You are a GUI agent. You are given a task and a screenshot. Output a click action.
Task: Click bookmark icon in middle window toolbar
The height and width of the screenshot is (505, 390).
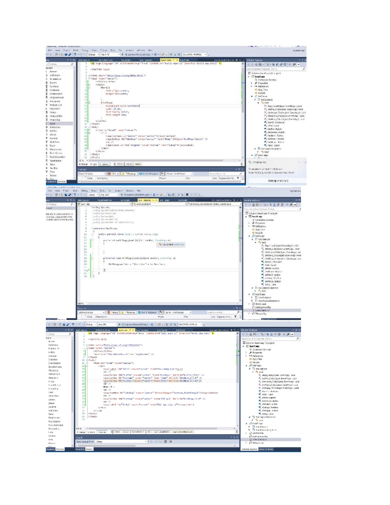(187, 194)
